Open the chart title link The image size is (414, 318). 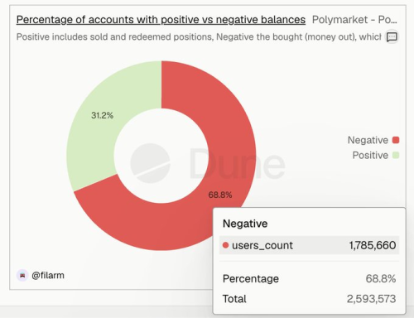click(x=161, y=20)
